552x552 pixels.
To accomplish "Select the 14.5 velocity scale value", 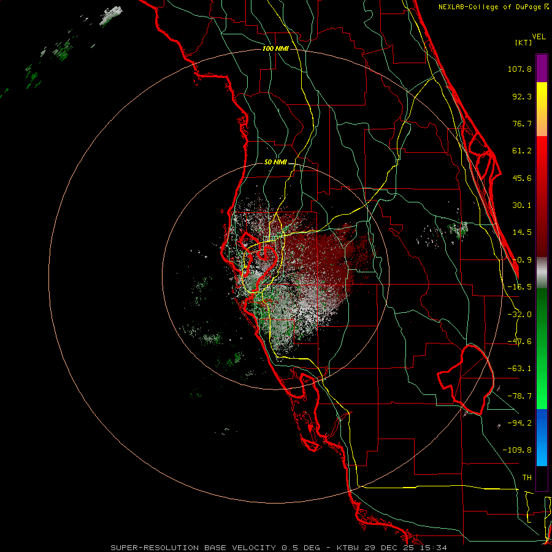I will (x=522, y=232).
